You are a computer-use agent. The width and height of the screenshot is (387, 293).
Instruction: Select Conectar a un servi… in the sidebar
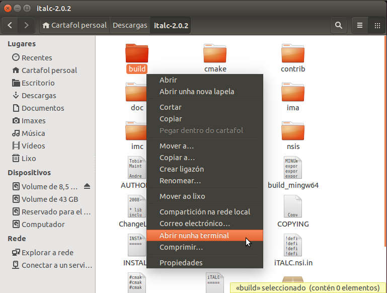point(52,265)
